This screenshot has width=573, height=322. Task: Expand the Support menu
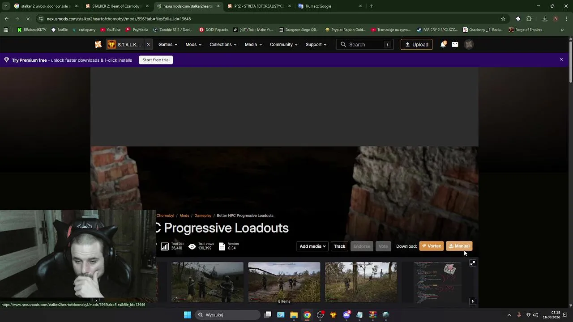pos(316,44)
